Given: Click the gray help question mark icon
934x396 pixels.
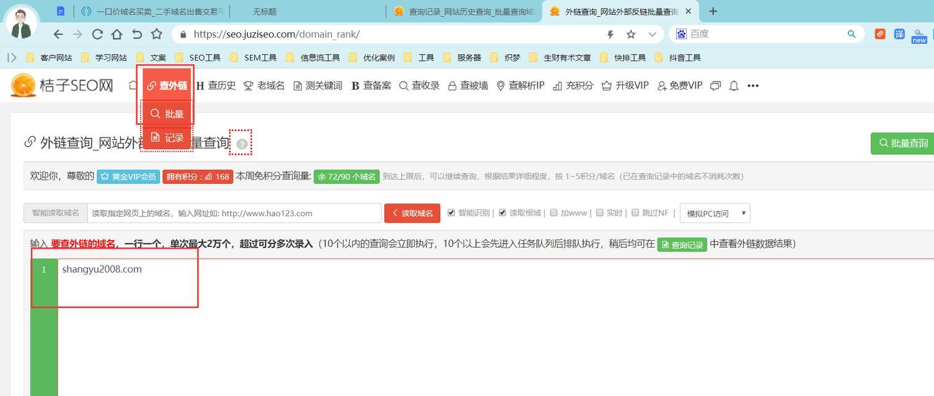Looking at the screenshot, I should click(242, 144).
